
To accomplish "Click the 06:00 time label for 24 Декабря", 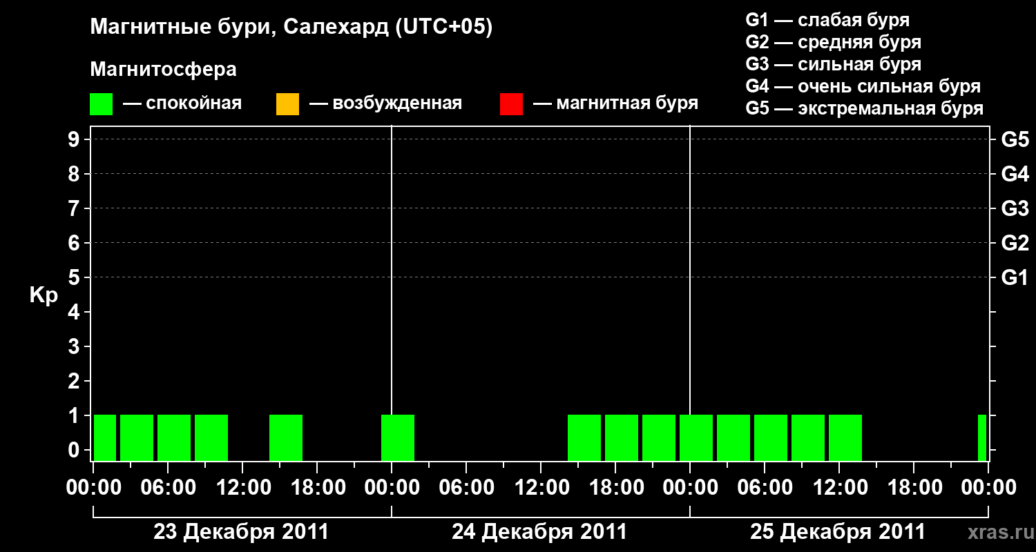I will pos(466,488).
